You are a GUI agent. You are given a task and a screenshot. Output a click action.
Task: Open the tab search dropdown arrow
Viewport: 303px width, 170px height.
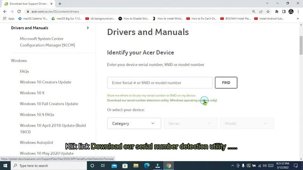[267, 3]
